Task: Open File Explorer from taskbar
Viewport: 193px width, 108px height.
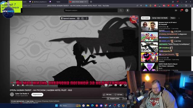Action: coord(88,106)
